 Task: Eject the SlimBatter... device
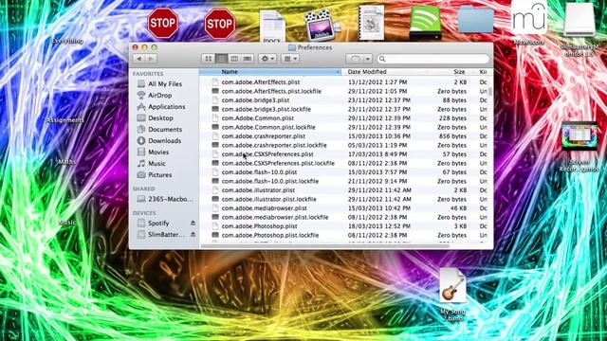(193, 235)
